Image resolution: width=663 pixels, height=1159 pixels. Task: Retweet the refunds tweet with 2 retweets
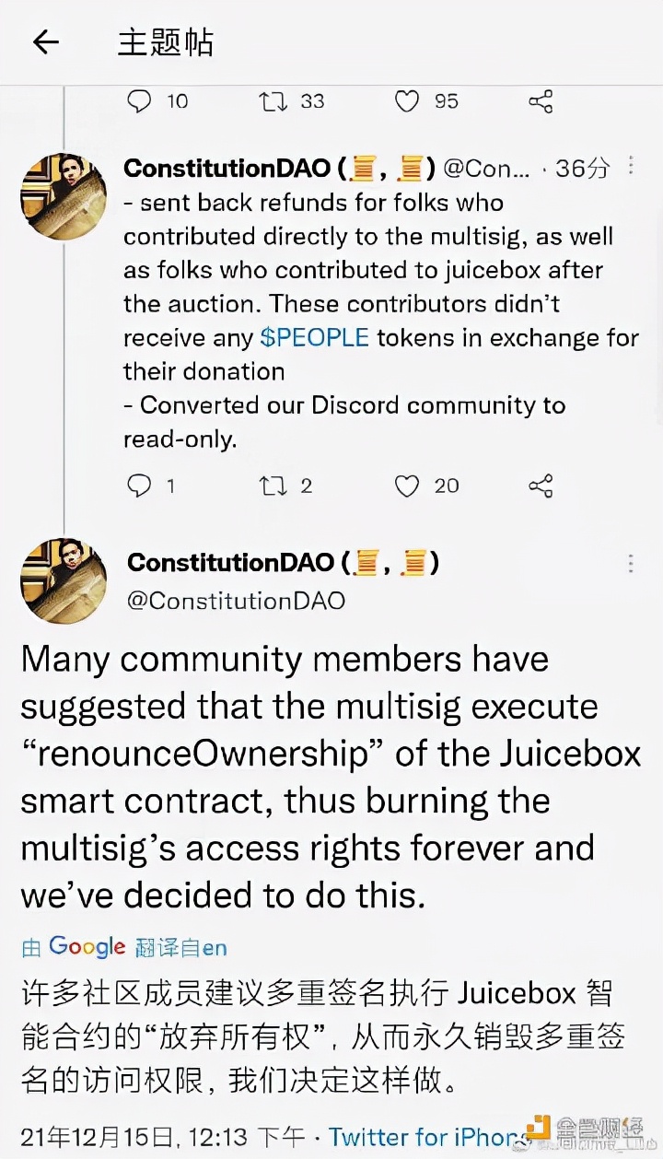pos(273,486)
